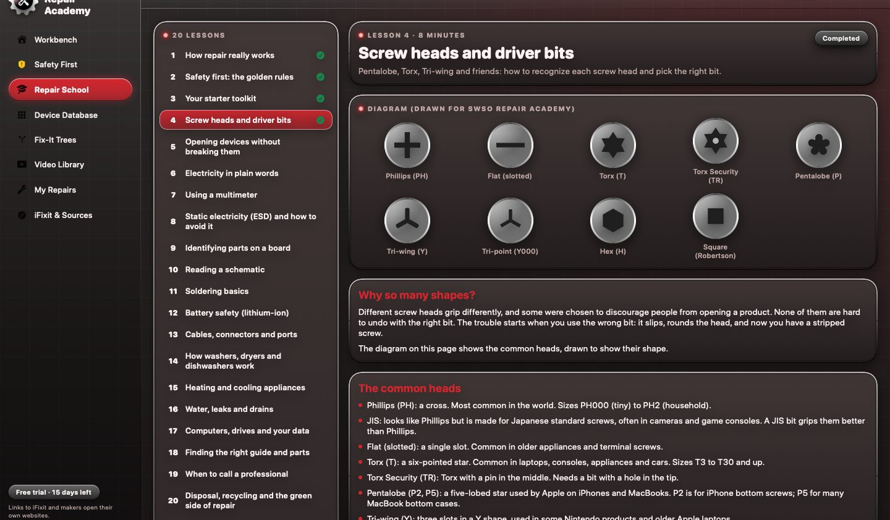Select lesson 9 Identifying parts on a board
Image resolution: width=890 pixels, height=520 pixels.
pyautogui.click(x=246, y=248)
